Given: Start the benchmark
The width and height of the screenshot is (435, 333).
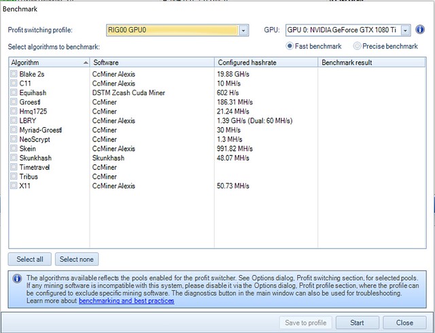Looking at the screenshot, I should (x=357, y=323).
